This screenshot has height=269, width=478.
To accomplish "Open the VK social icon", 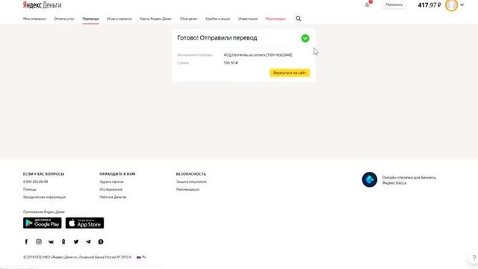I will 51,241.
